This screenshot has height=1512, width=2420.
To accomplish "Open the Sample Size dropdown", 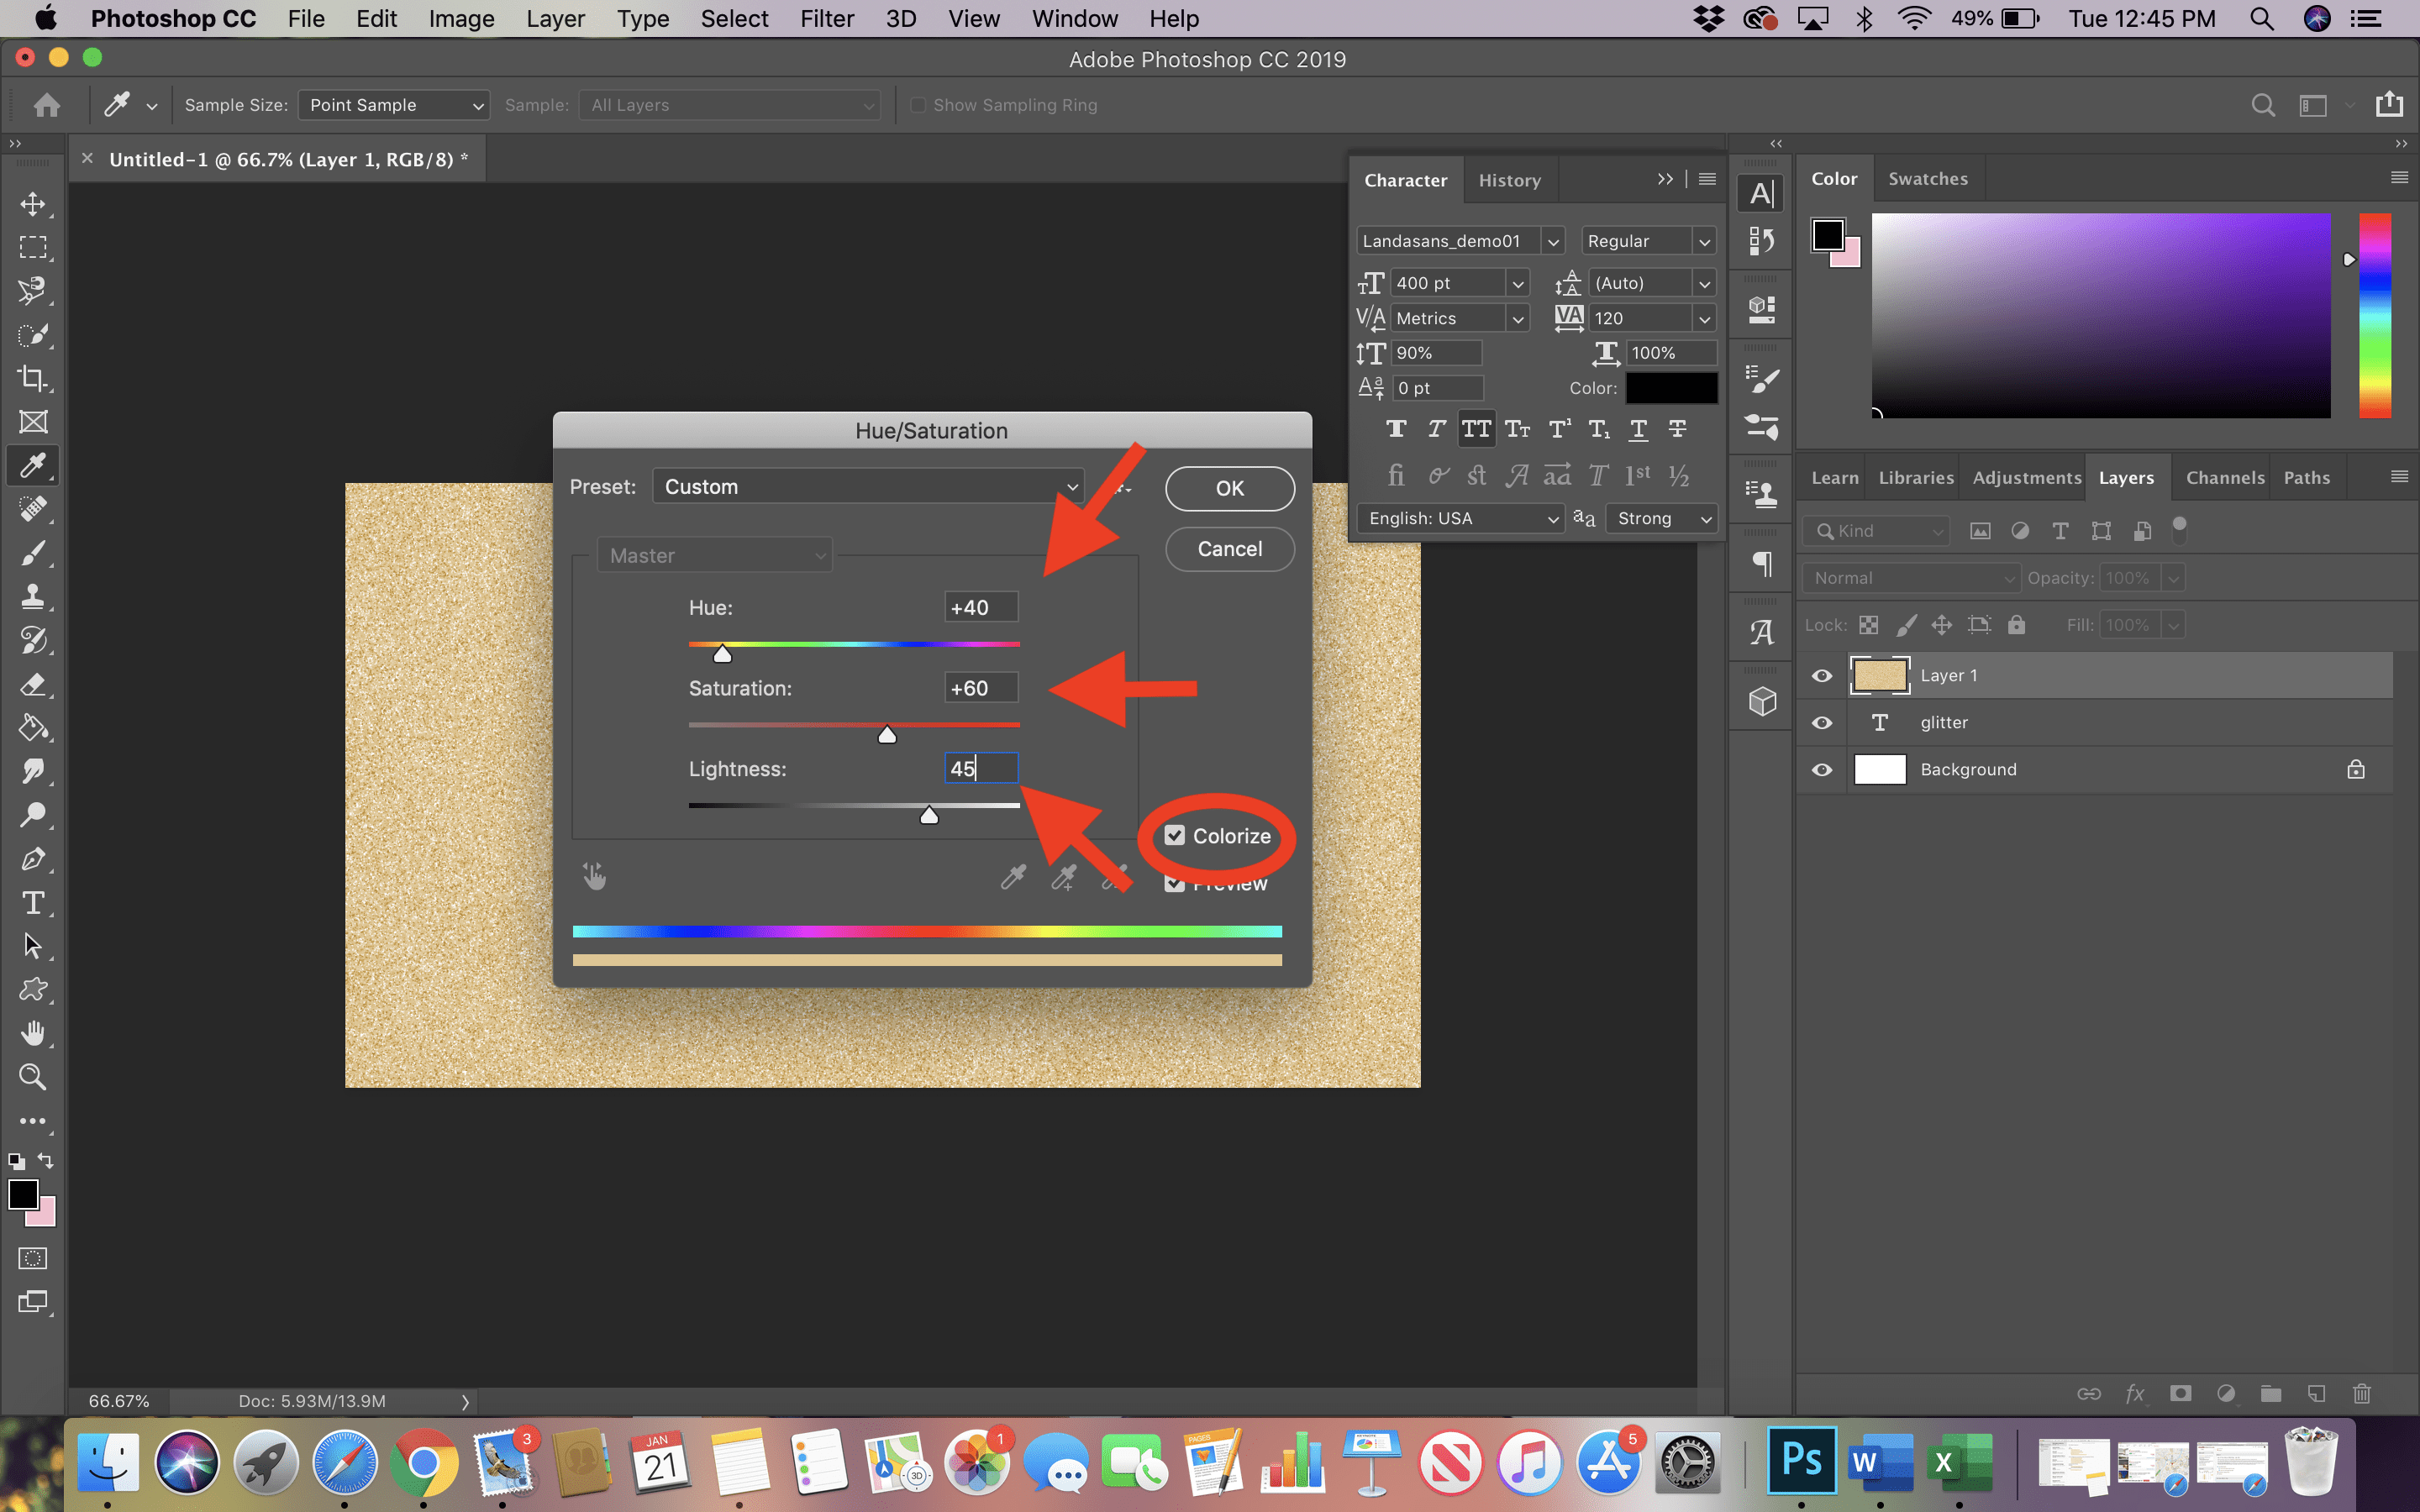I will [x=393, y=105].
